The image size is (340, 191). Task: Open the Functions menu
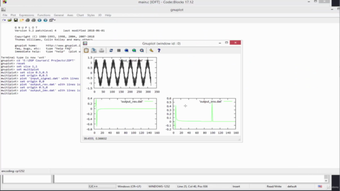(x=44, y=15)
